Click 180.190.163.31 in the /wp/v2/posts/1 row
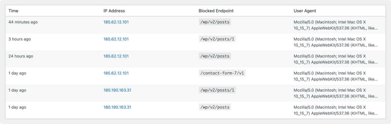Viewport: 391px width, 124px height. click(117, 91)
